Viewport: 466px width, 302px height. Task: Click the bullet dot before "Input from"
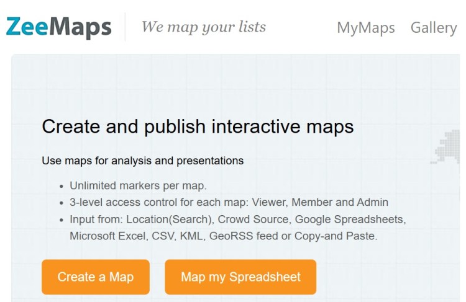(x=61, y=220)
